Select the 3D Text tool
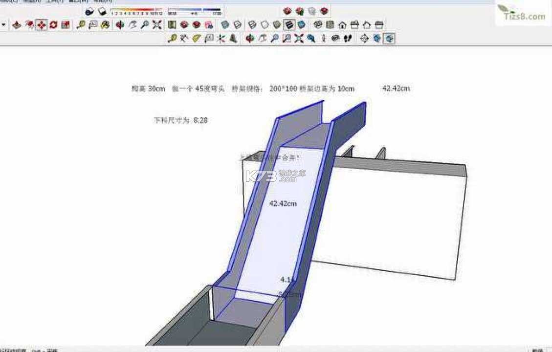 tap(233, 38)
